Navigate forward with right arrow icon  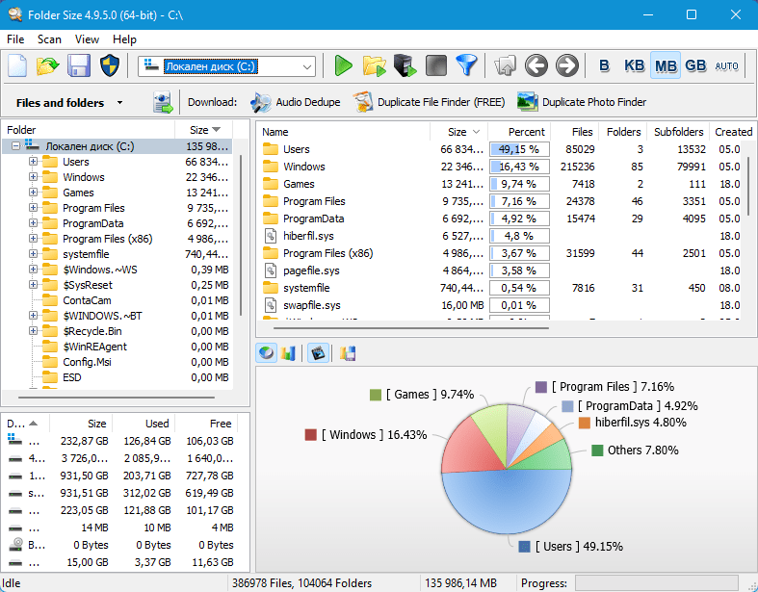[567, 65]
